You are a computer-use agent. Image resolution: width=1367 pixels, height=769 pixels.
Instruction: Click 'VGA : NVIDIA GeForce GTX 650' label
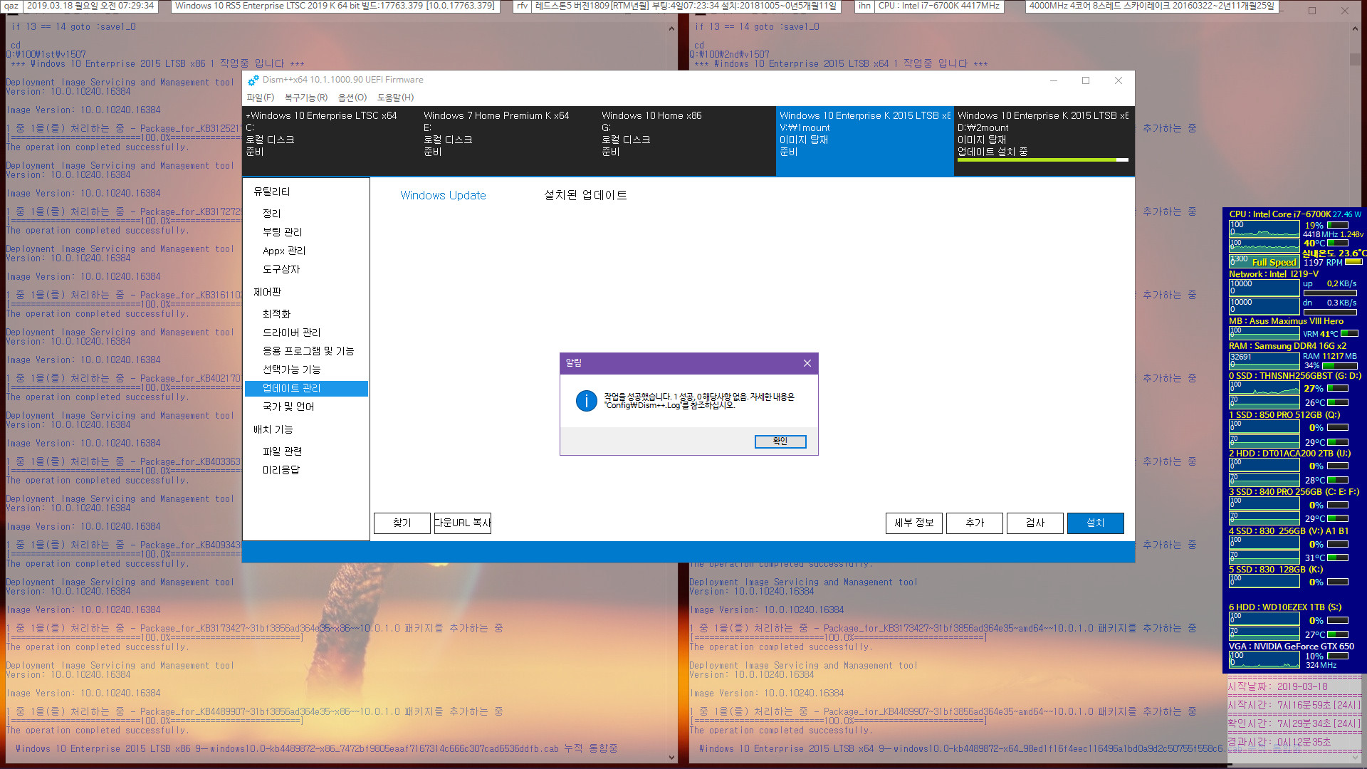click(1292, 647)
